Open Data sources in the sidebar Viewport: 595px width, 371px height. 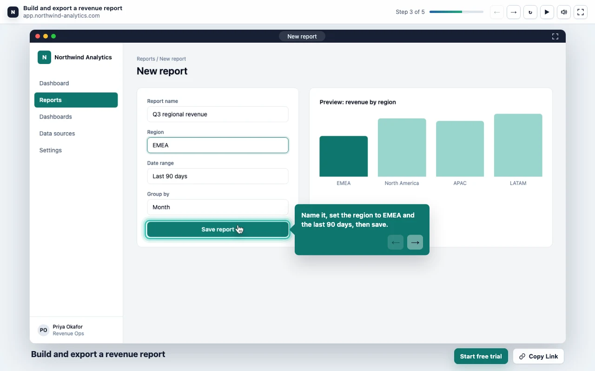pyautogui.click(x=76, y=134)
